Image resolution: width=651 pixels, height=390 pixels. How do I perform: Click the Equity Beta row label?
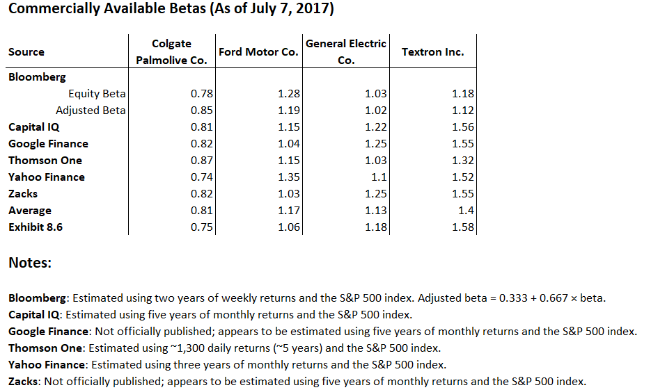(97, 94)
